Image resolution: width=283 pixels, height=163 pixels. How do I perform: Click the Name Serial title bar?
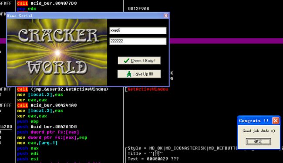pyautogui.click(x=85, y=16)
